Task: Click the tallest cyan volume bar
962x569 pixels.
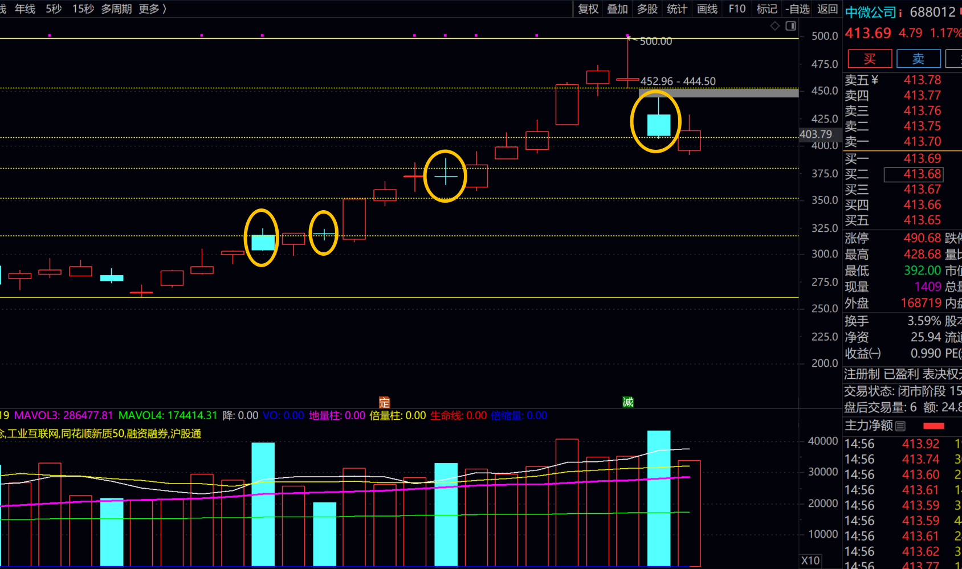Action: coord(659,498)
